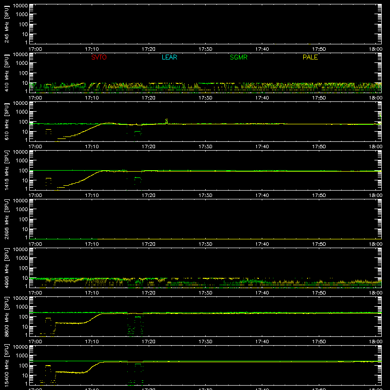Screen dimensions: 390x390
Task: Click the 10 y-axis label of 1415 MHz panel
Action: point(25,180)
